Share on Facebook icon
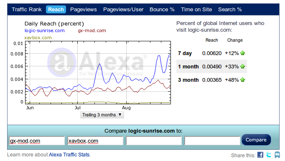Screen dimensions: 285x161 point(260,155)
